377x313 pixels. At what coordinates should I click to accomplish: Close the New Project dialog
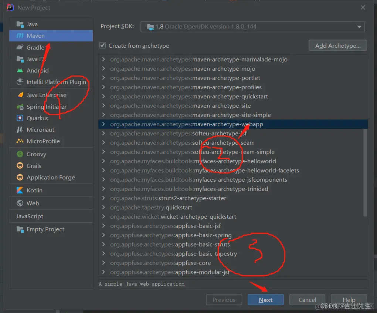(363, 7)
